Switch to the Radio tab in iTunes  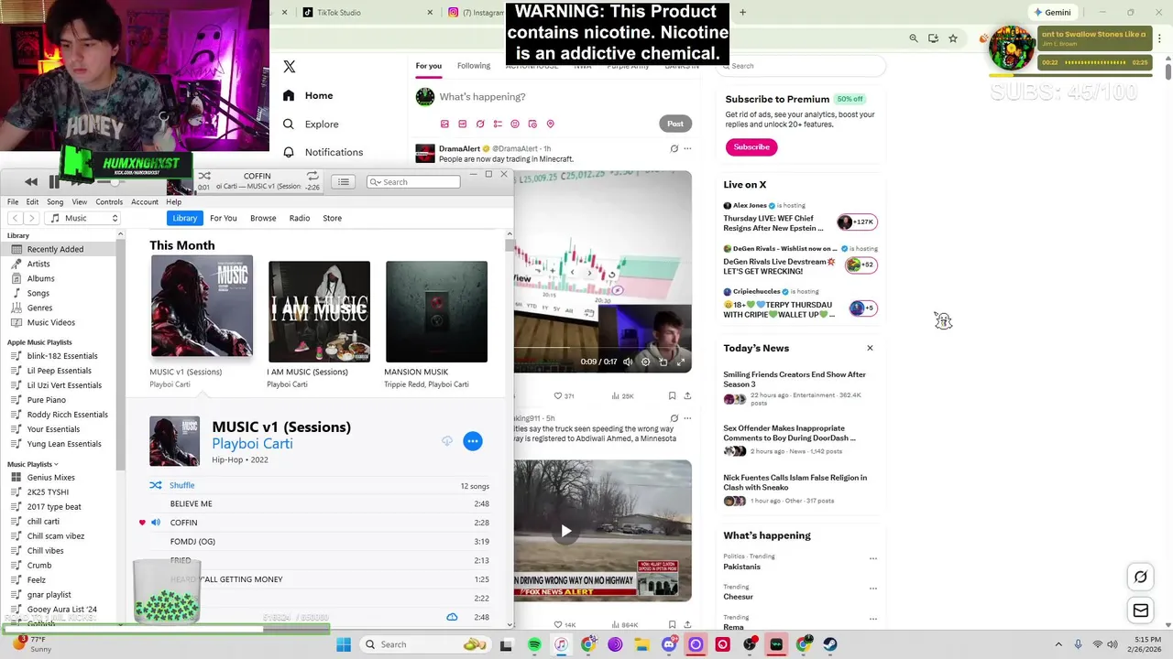[300, 218]
